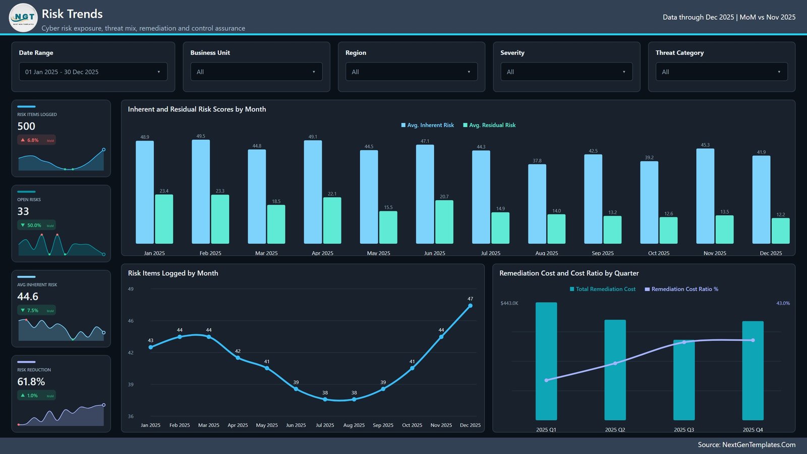This screenshot has height=454, width=807.
Task: Click the 2025 Q3 remediation cost bar
Action: (x=684, y=380)
